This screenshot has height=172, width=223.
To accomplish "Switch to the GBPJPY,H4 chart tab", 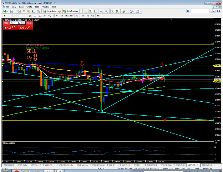I will [x=114, y=165].
